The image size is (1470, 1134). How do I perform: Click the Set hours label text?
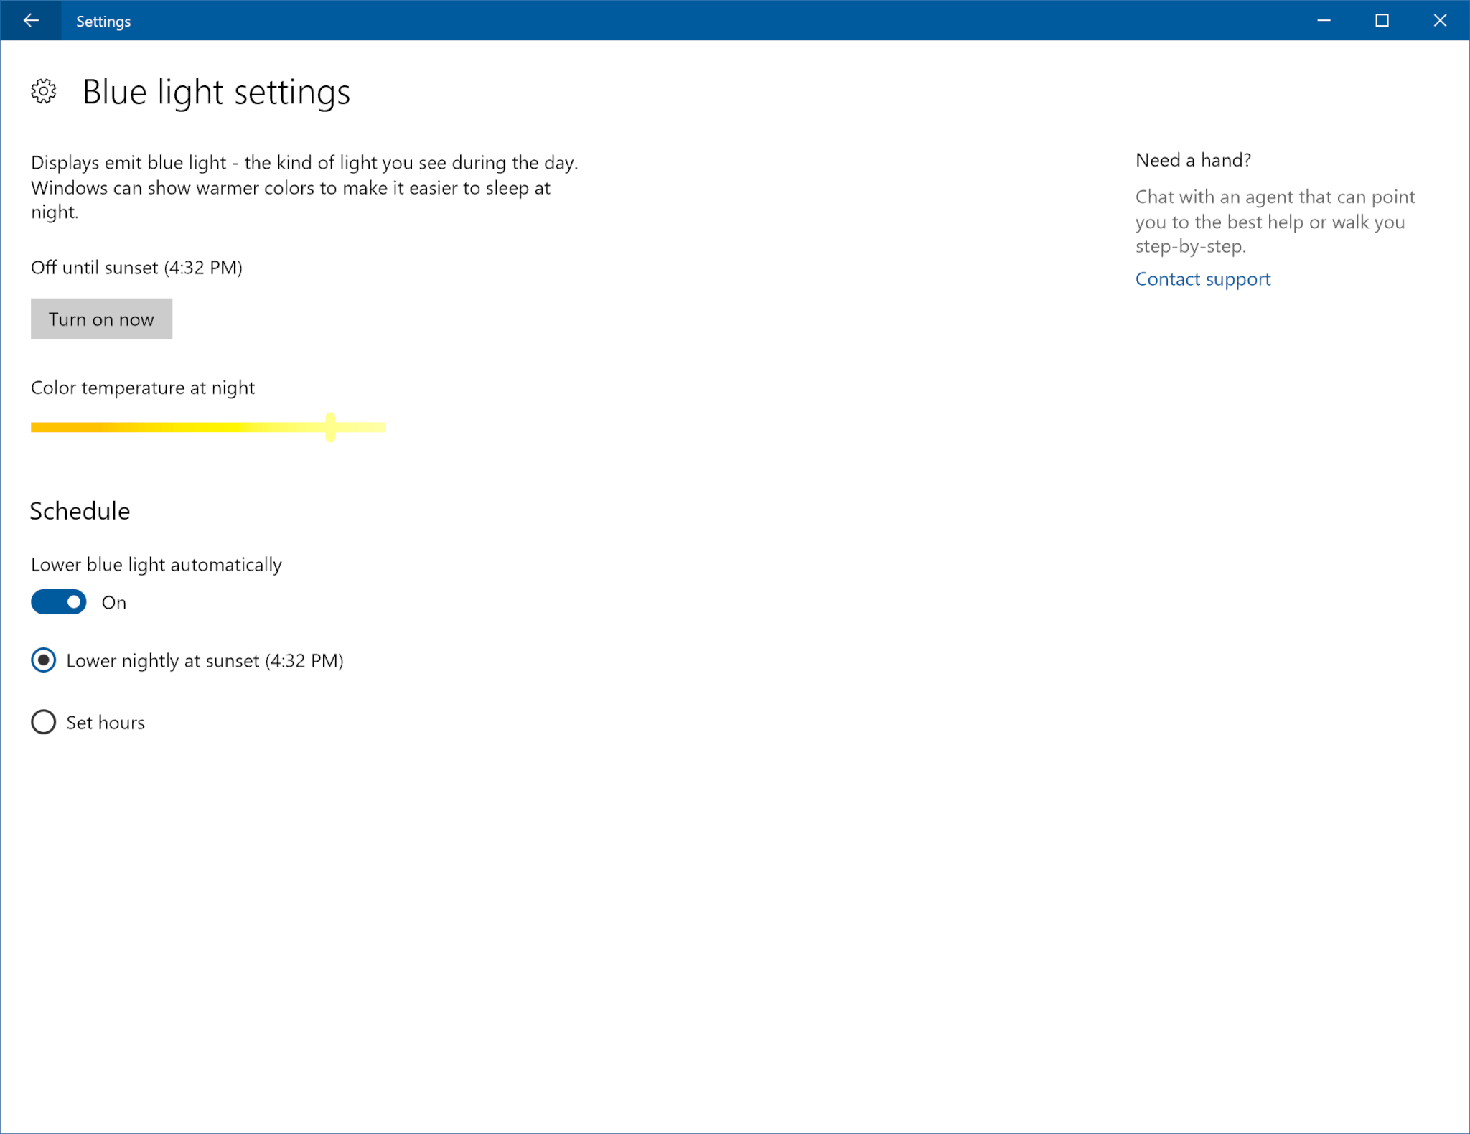pos(106,723)
